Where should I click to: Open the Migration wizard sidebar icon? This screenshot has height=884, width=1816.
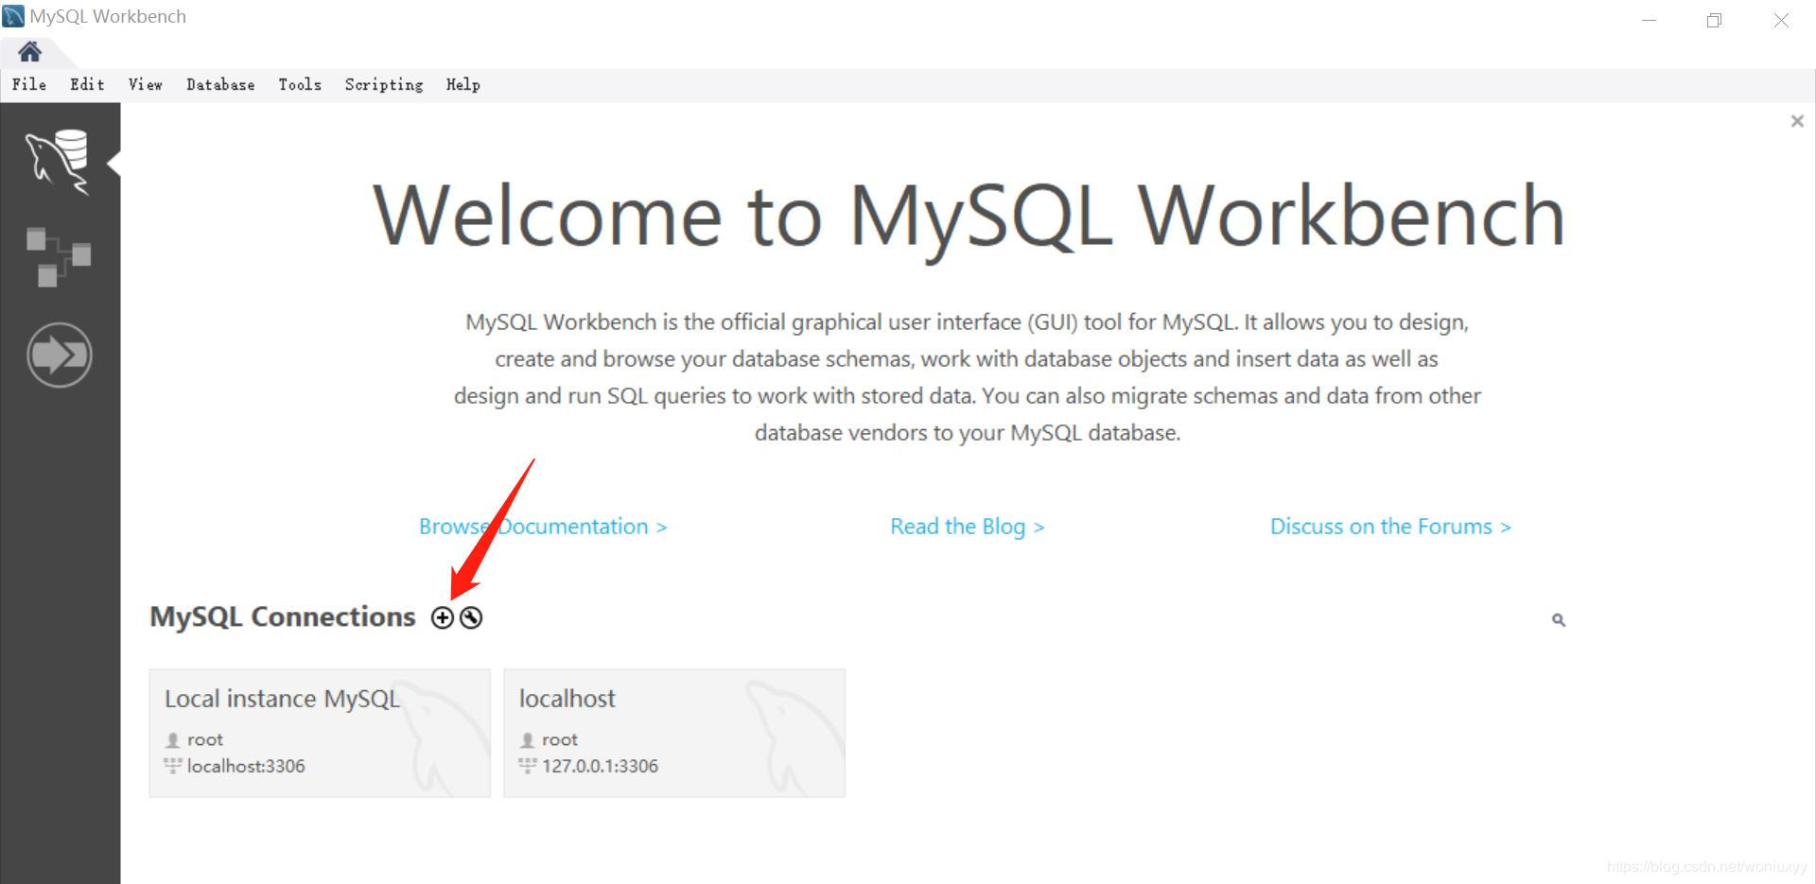coord(60,355)
